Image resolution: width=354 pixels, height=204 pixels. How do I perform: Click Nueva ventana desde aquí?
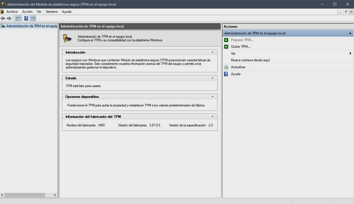tap(250, 60)
